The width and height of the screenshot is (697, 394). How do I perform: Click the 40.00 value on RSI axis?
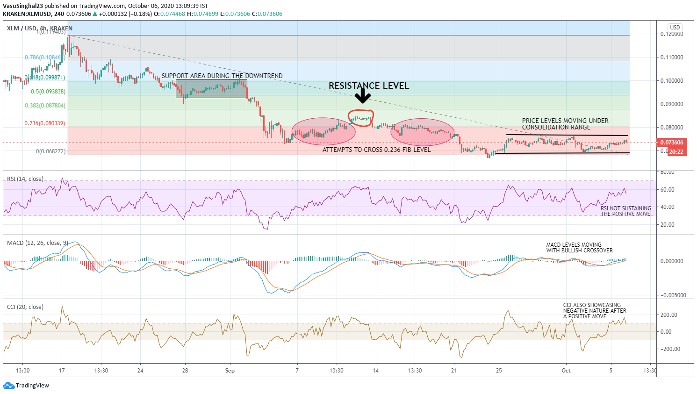[x=667, y=207]
